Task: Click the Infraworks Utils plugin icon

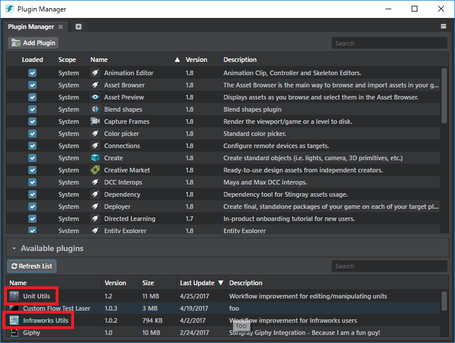Action: (x=14, y=320)
